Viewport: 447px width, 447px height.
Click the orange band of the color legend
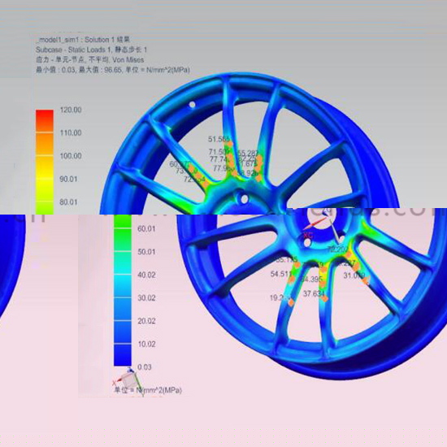coord(45,144)
